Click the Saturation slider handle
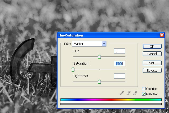The width and height of the screenshot is (169, 113). coord(73,69)
